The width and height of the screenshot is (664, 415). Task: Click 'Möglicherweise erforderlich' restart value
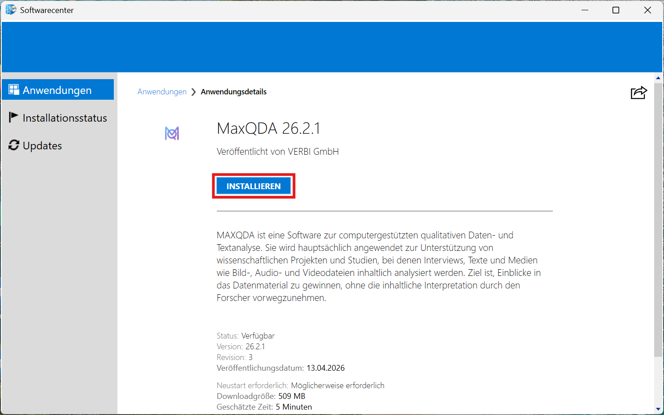click(x=338, y=385)
